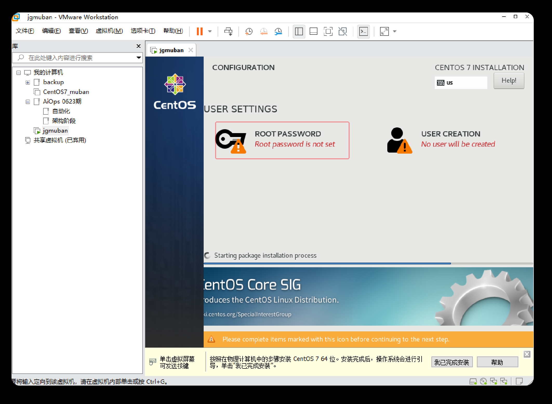Collapse the AiOps 0623期 folder node
Screen dimensions: 552x404
28,102
